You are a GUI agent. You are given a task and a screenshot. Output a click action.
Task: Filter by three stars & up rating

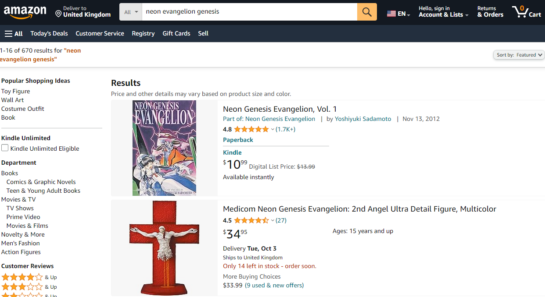22,286
